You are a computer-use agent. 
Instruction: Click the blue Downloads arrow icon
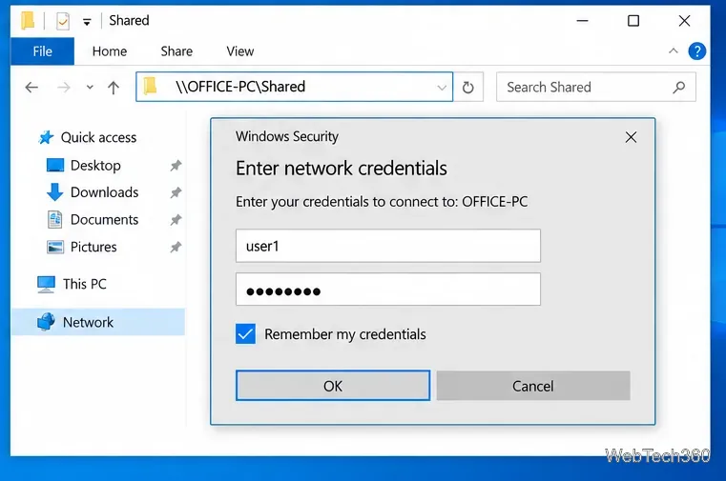click(x=55, y=191)
